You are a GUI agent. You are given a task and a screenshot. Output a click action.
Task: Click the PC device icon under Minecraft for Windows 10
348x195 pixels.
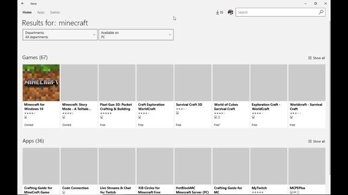pyautogui.click(x=26, y=117)
